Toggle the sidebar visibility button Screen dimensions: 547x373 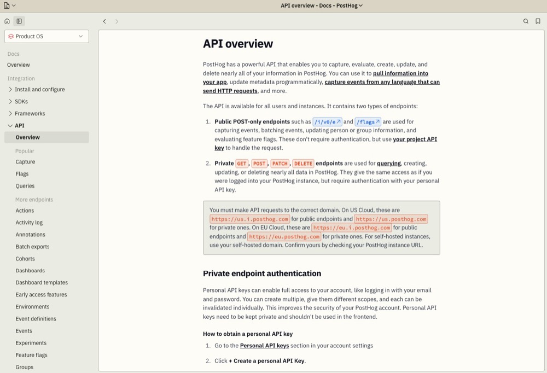click(x=19, y=21)
